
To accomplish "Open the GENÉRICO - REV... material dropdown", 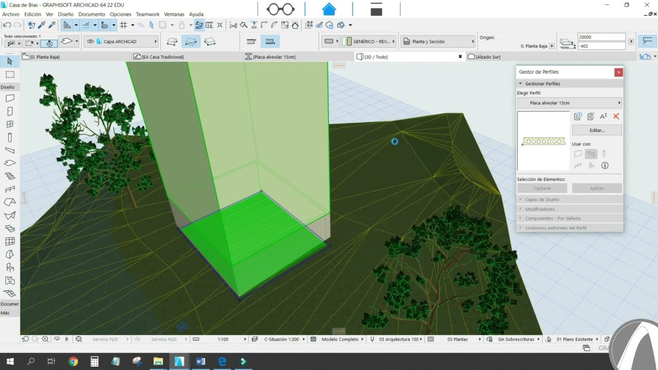I will (x=369, y=42).
